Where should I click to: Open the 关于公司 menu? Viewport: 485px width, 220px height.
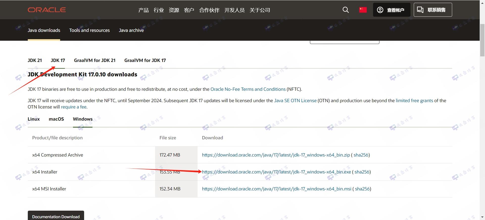tap(260, 10)
